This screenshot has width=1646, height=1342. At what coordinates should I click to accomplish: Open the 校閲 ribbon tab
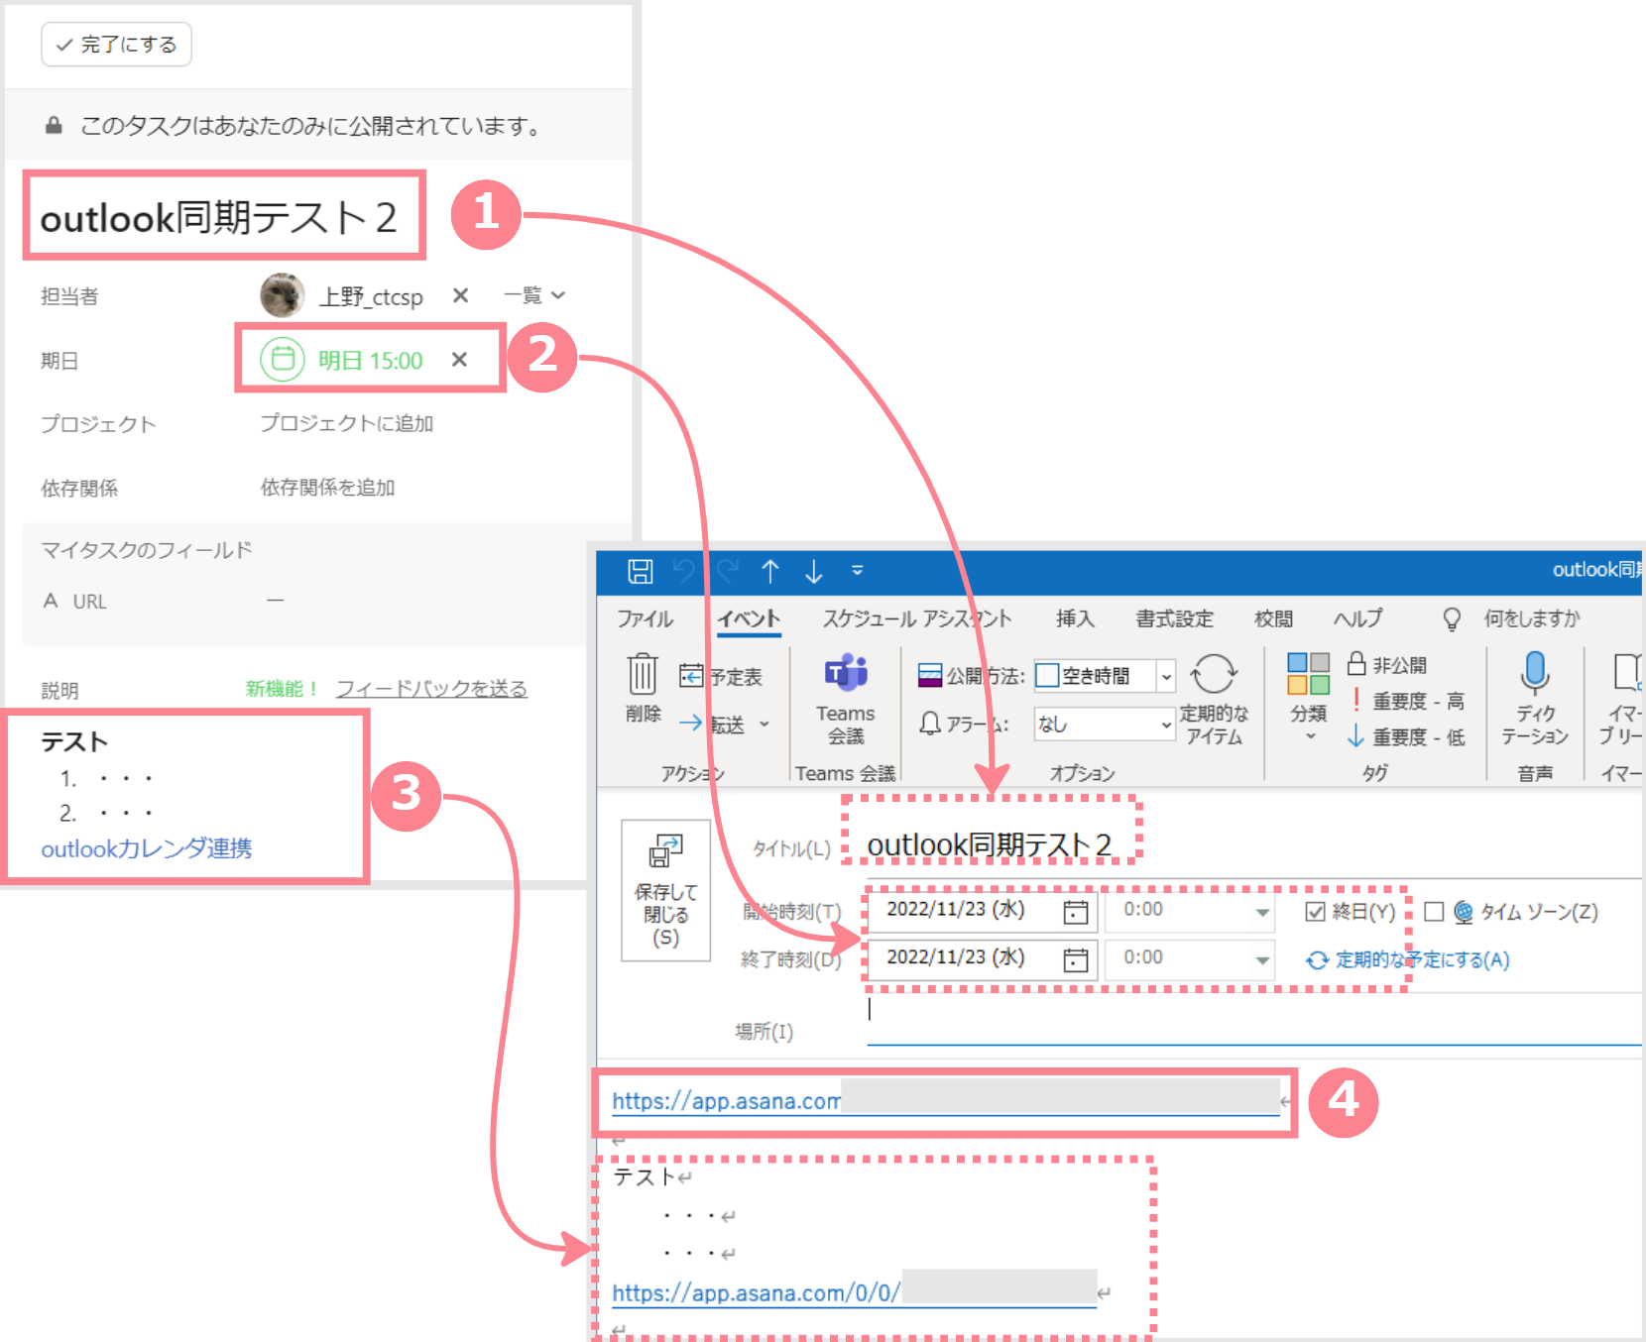[1274, 618]
